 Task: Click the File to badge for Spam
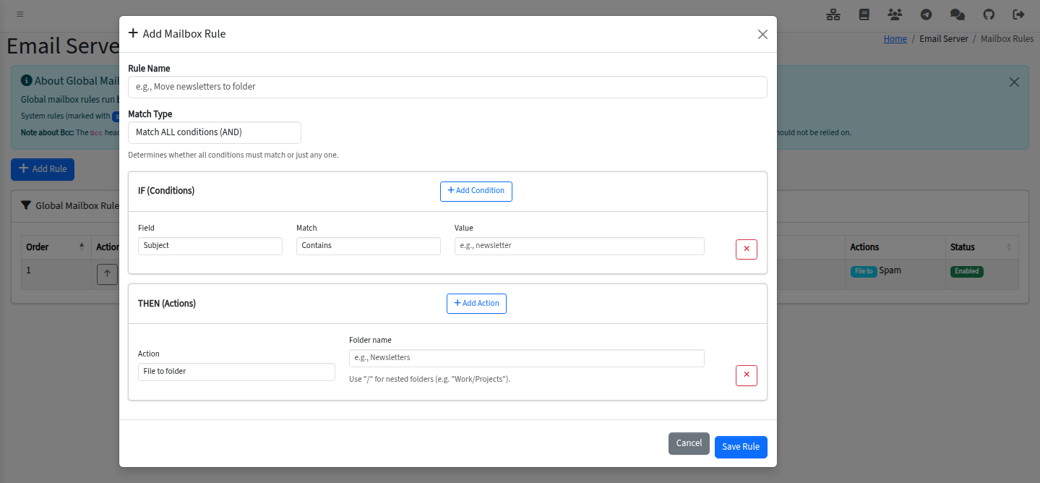tap(864, 272)
